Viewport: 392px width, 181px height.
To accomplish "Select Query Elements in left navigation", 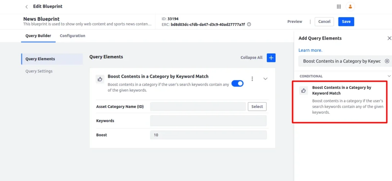I will [x=52, y=59].
